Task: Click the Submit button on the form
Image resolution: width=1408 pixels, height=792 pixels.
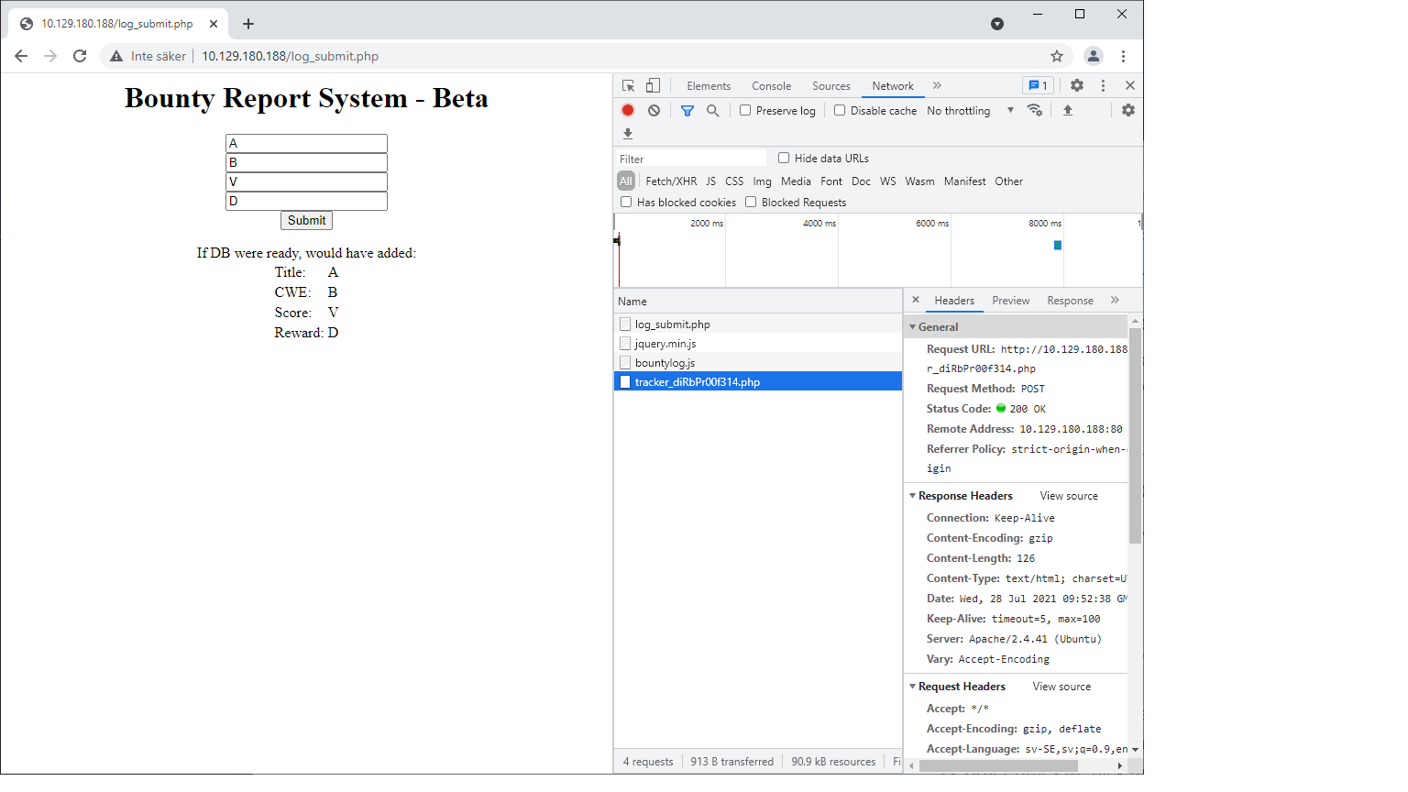Action: click(306, 220)
